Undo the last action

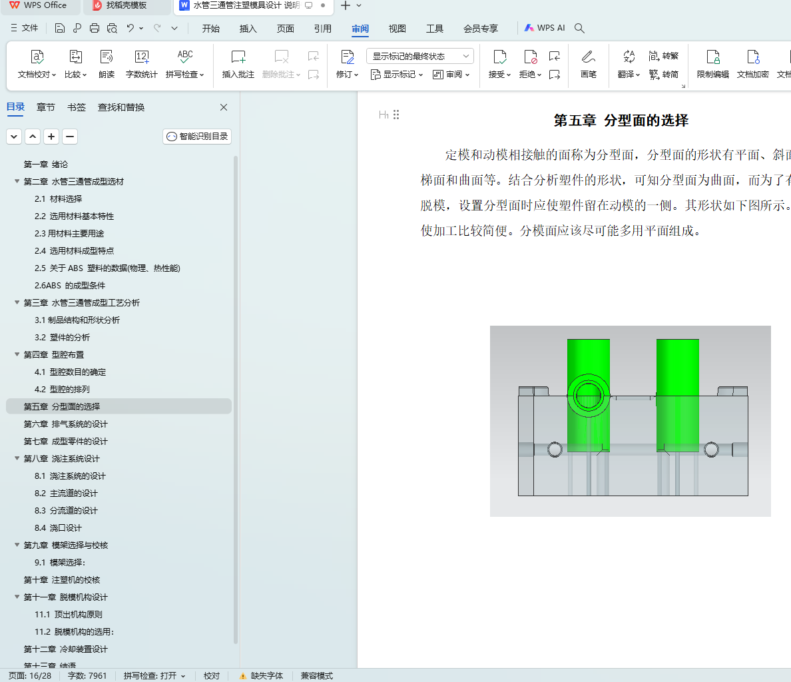(x=130, y=28)
